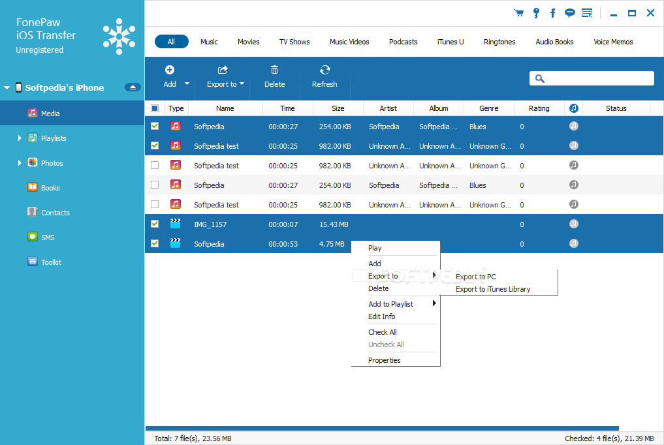Viewport: 664px width, 445px height.
Task: Click the magnifier search icon
Action: click(539, 78)
